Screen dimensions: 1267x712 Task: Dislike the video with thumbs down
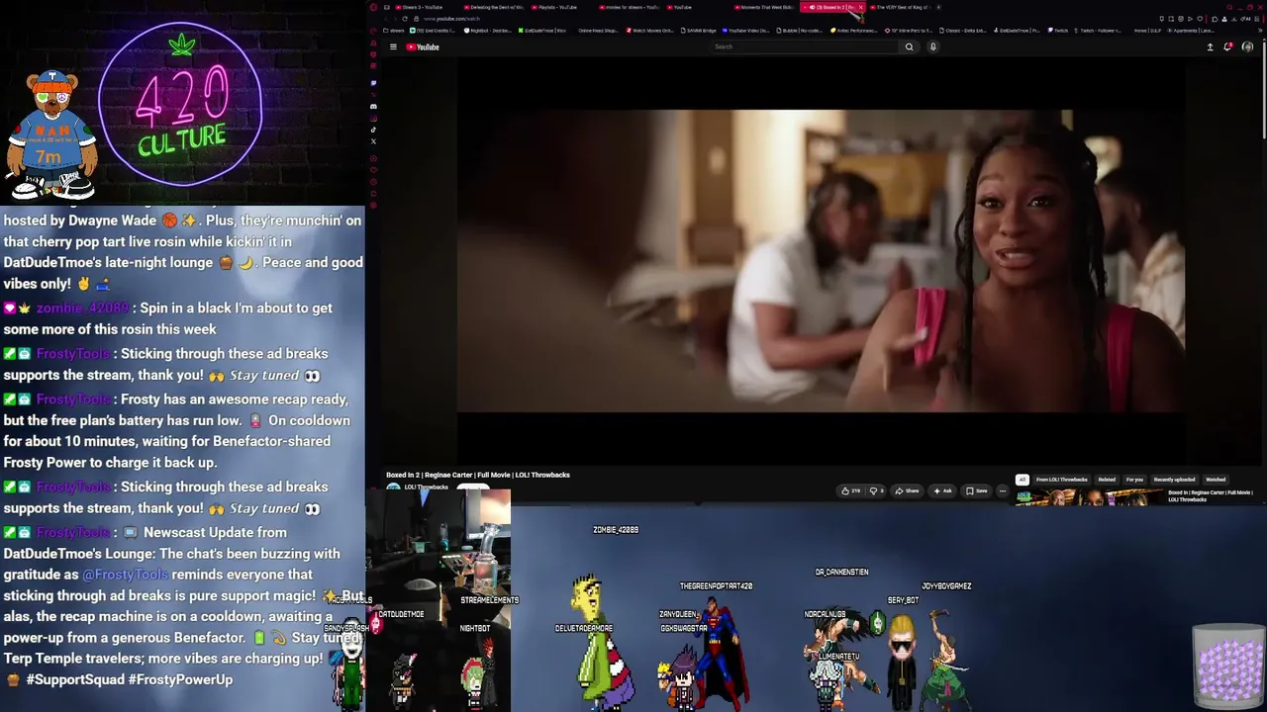(877, 490)
